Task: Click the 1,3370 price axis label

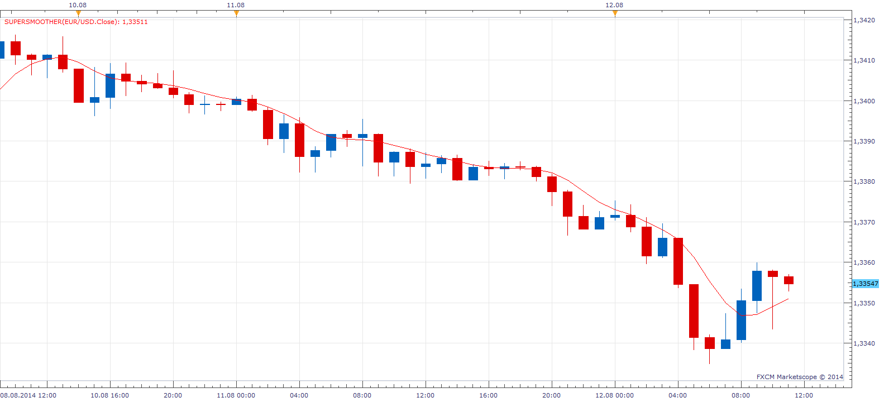Action: (x=864, y=222)
